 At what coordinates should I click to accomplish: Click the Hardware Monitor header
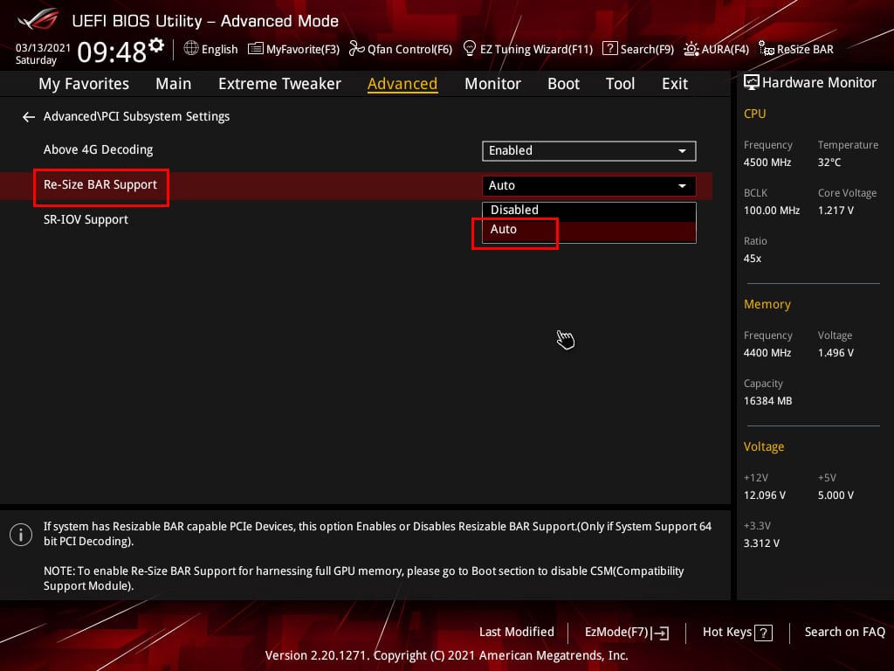[810, 83]
